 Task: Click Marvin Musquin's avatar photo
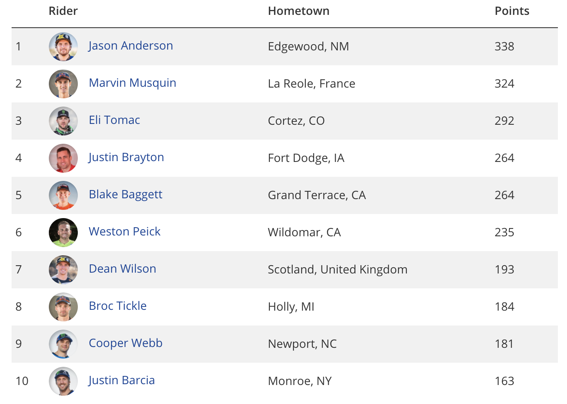tap(63, 84)
